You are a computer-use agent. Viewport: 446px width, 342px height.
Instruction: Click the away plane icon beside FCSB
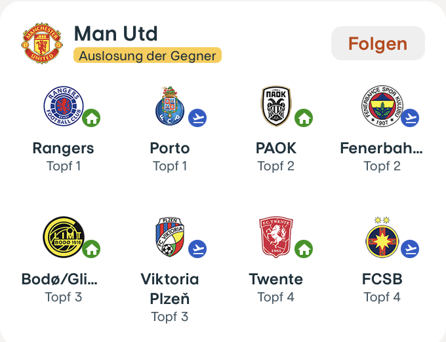(x=410, y=249)
